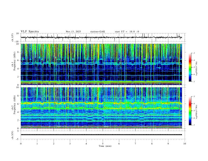Click the 'Time (min)' axis label
The width and height of the screenshot is (208, 161).
[x=105, y=146]
